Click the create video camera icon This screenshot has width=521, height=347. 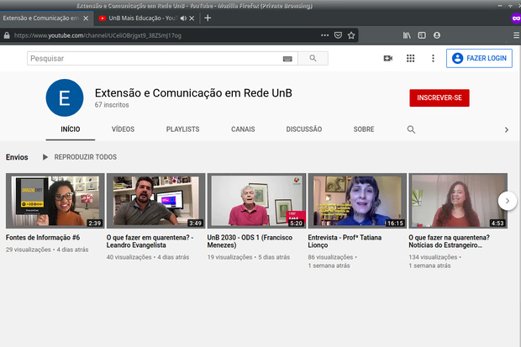pyautogui.click(x=387, y=59)
